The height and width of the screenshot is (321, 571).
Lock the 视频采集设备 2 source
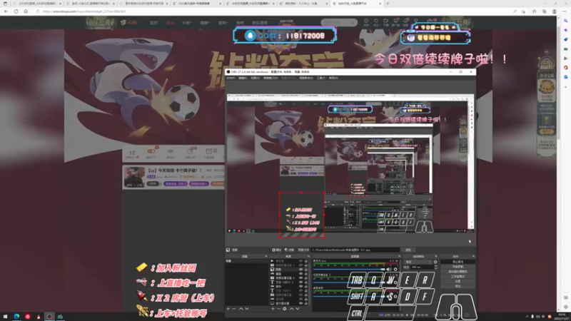[x=306, y=277]
